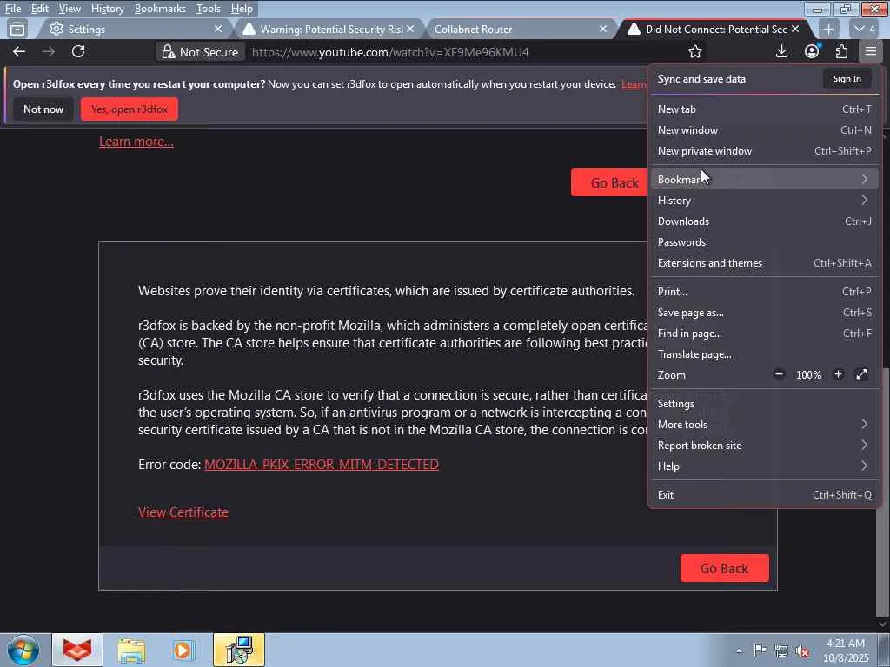The image size is (890, 667).
Task: Open the History menu in menu bar
Action: coord(107,9)
